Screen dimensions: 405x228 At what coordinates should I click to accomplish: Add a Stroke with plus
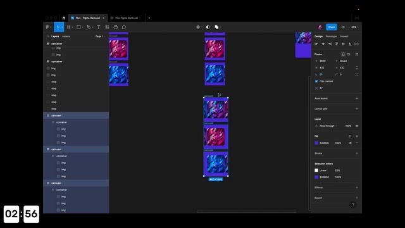pyautogui.click(x=357, y=153)
